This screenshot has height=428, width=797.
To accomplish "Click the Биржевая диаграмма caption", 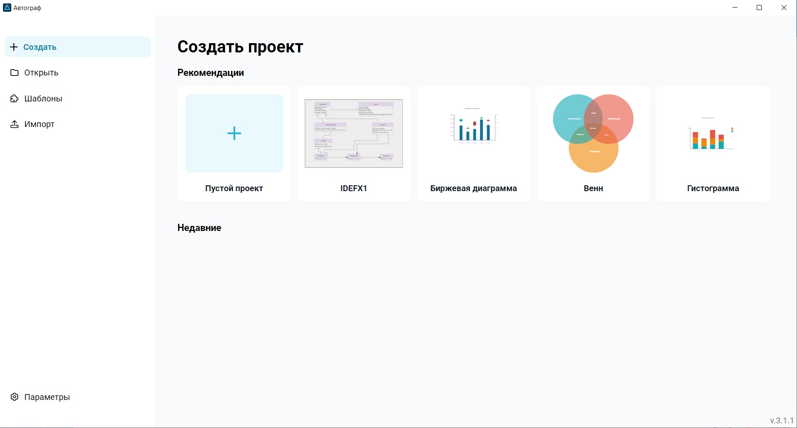I will click(x=473, y=188).
